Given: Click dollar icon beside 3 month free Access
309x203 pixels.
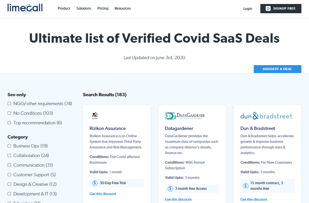Looking at the screenshot, I should pos(170,188).
